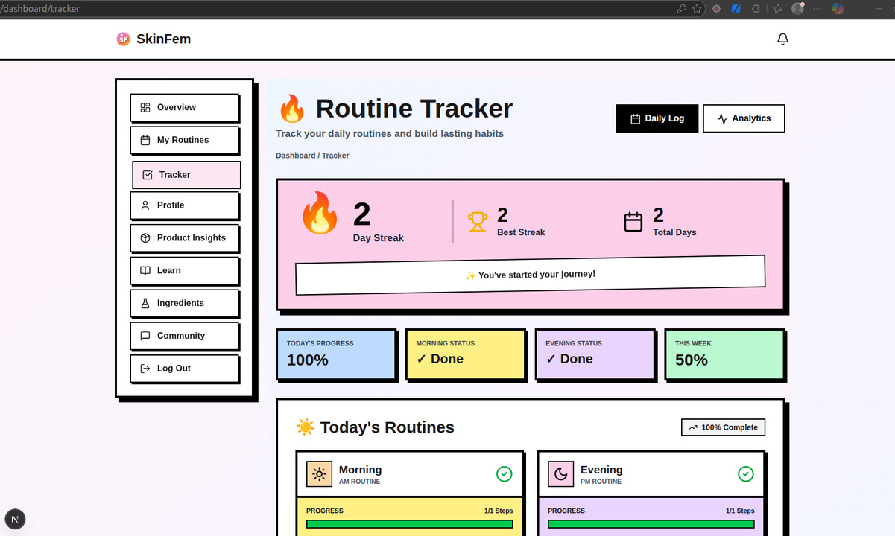Switch to the Daily Log tab
The width and height of the screenshot is (895, 536).
657,118
